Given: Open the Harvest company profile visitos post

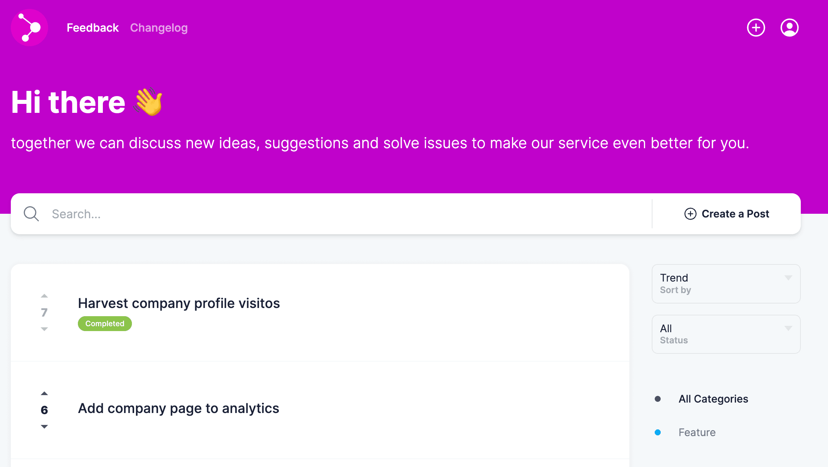Looking at the screenshot, I should 179,303.
